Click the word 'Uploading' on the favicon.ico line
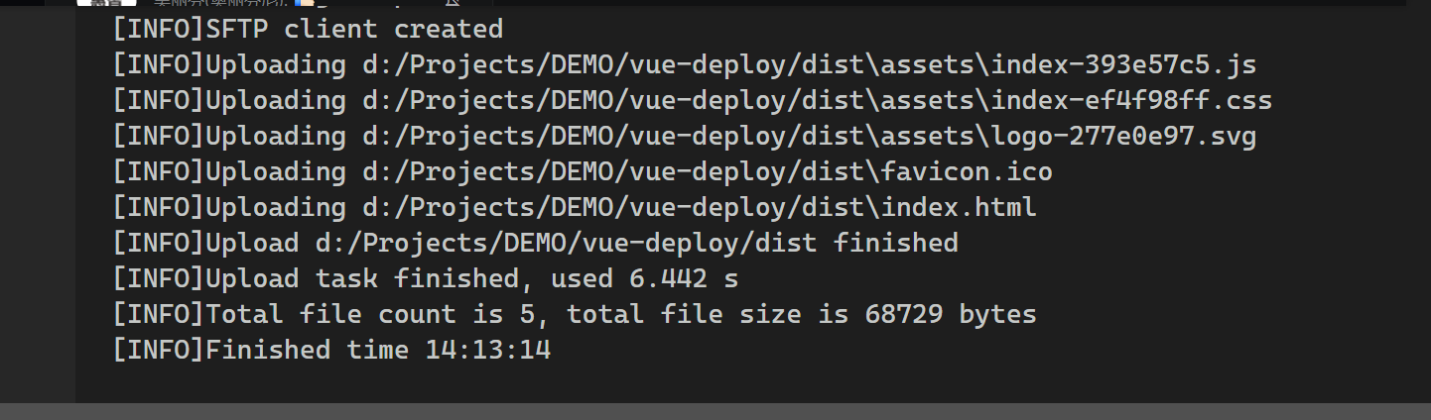Viewport: 1431px width, 420px height. pyautogui.click(x=275, y=172)
